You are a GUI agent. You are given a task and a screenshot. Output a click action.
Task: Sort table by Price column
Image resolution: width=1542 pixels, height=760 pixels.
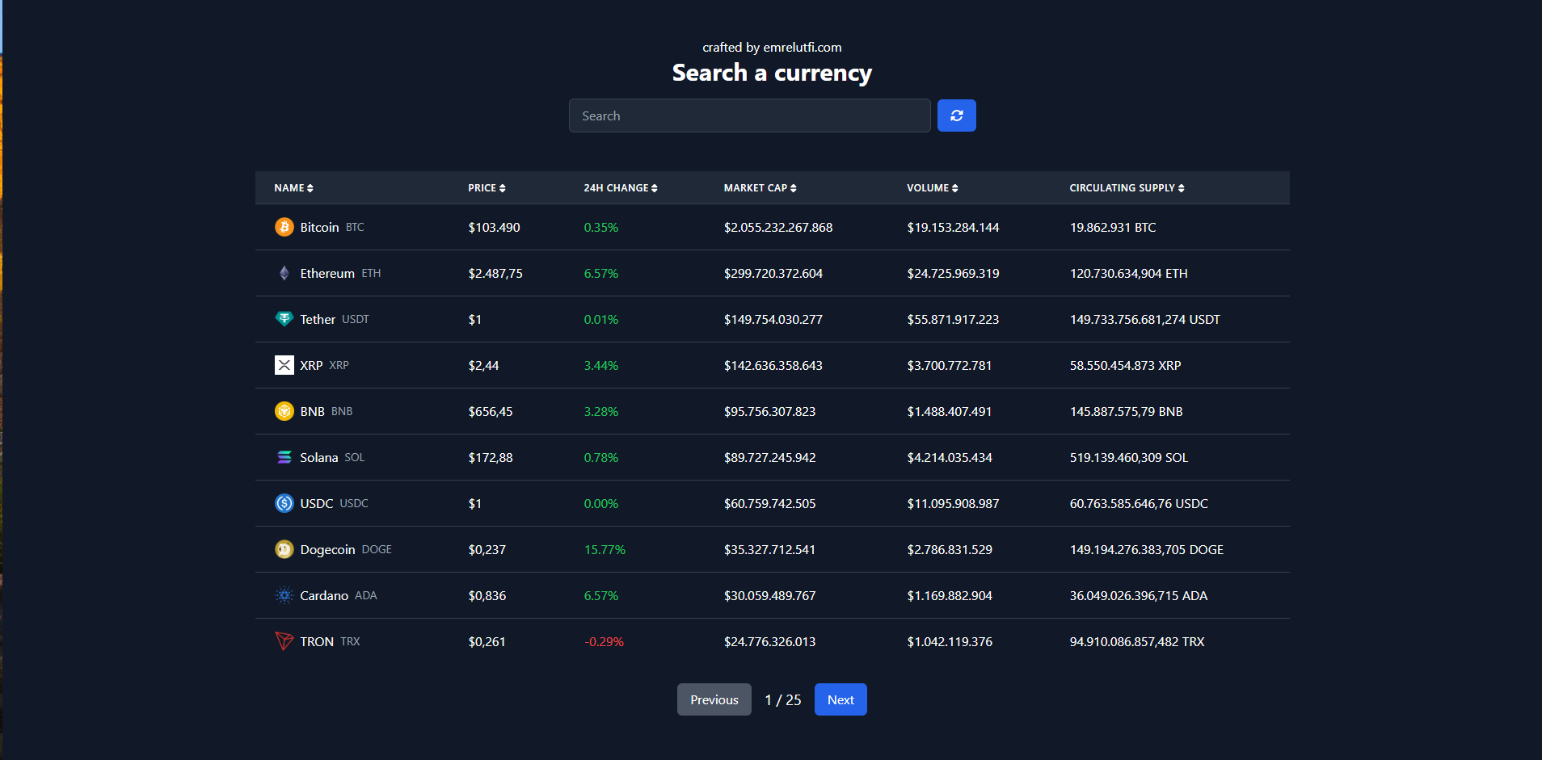click(487, 188)
